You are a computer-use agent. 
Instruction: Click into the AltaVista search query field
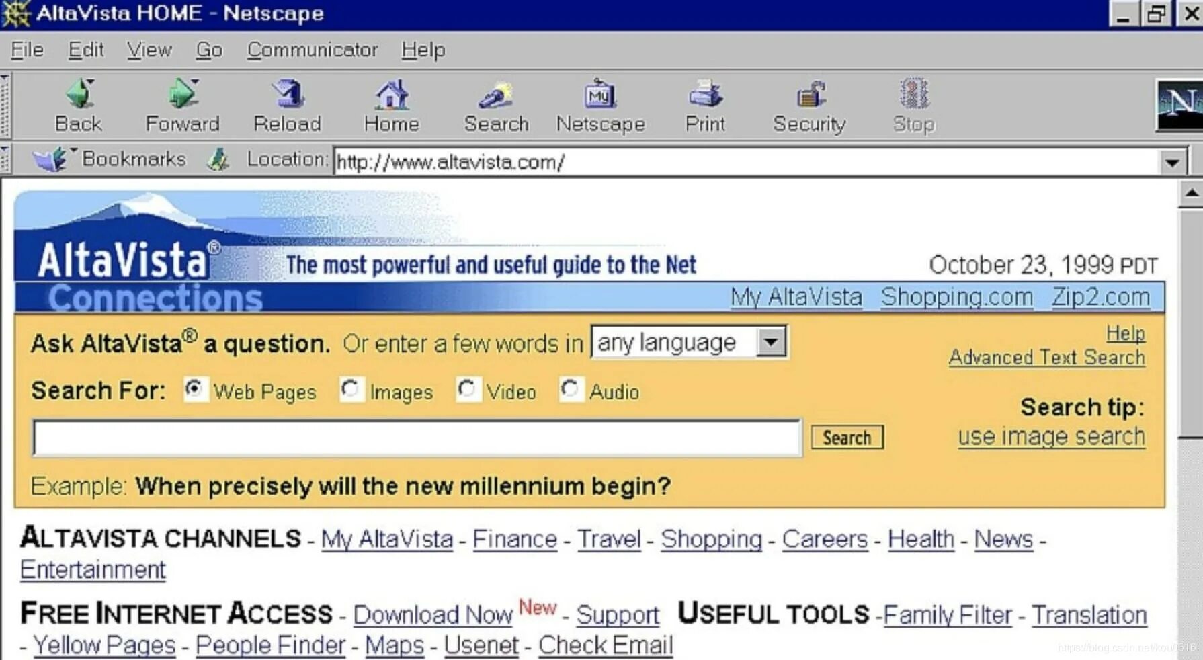pos(417,438)
